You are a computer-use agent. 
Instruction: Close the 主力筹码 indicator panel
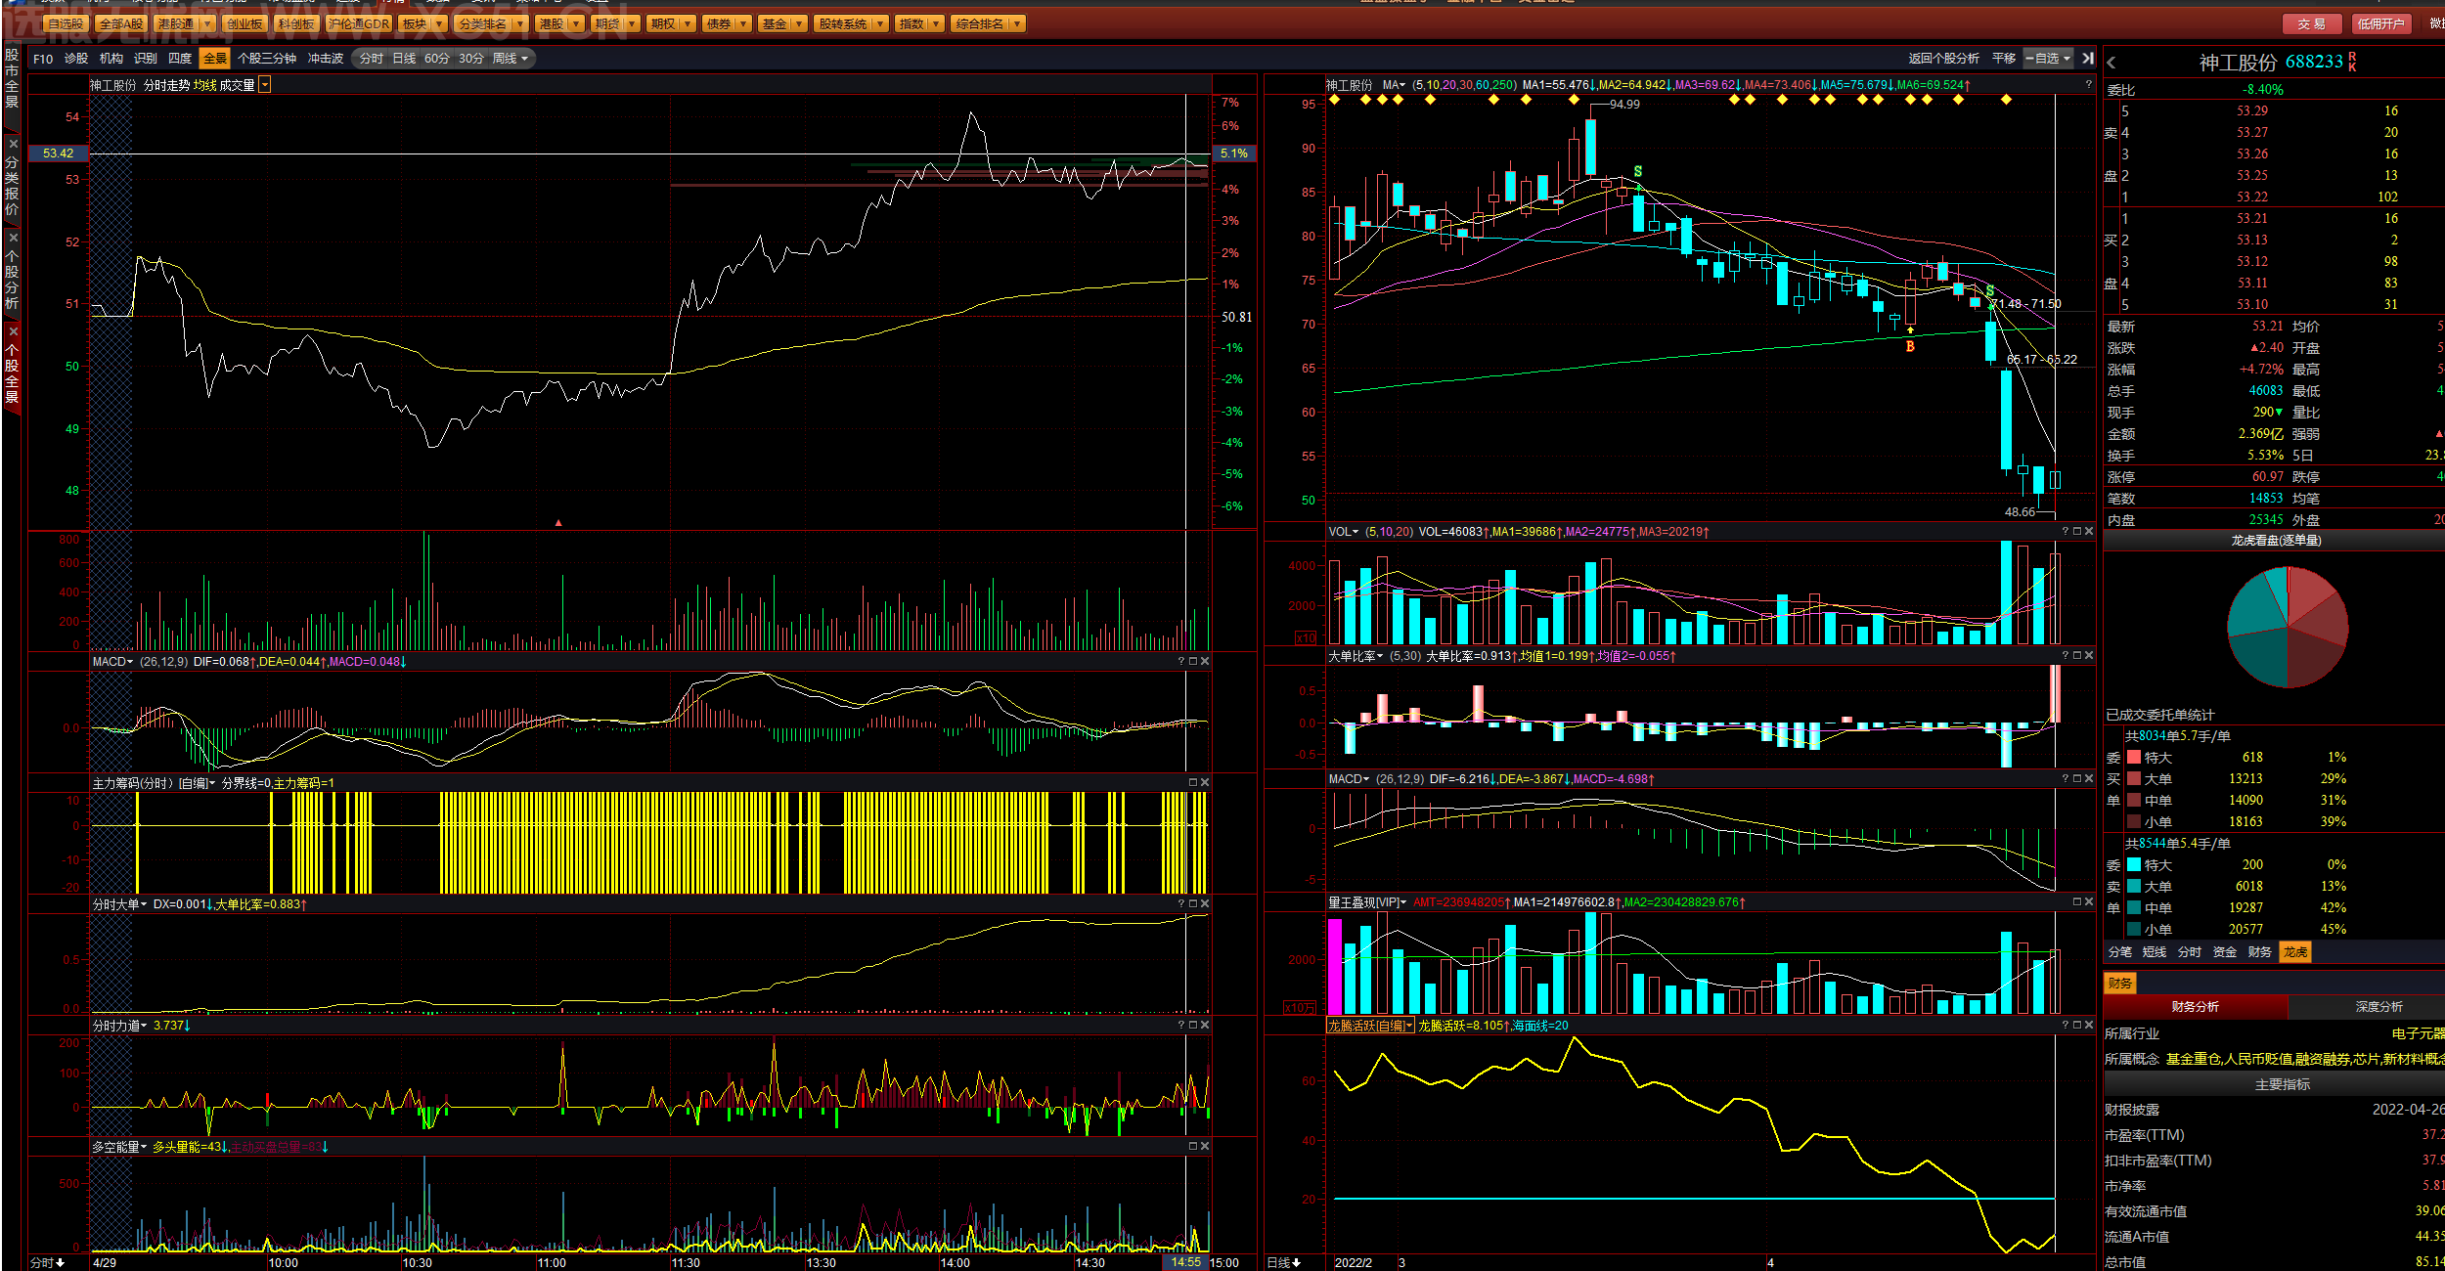pyautogui.click(x=1205, y=783)
